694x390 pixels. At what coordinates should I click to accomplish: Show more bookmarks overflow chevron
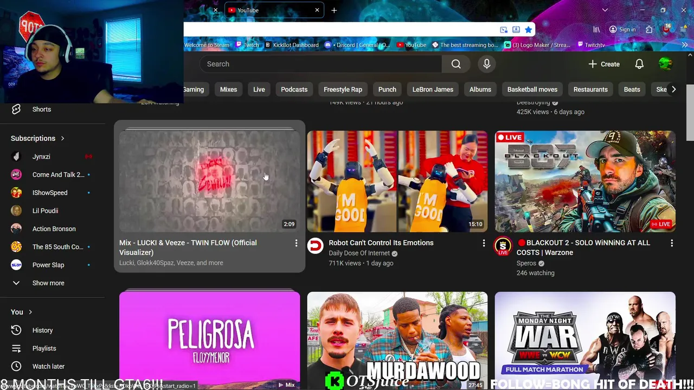pos(684,45)
